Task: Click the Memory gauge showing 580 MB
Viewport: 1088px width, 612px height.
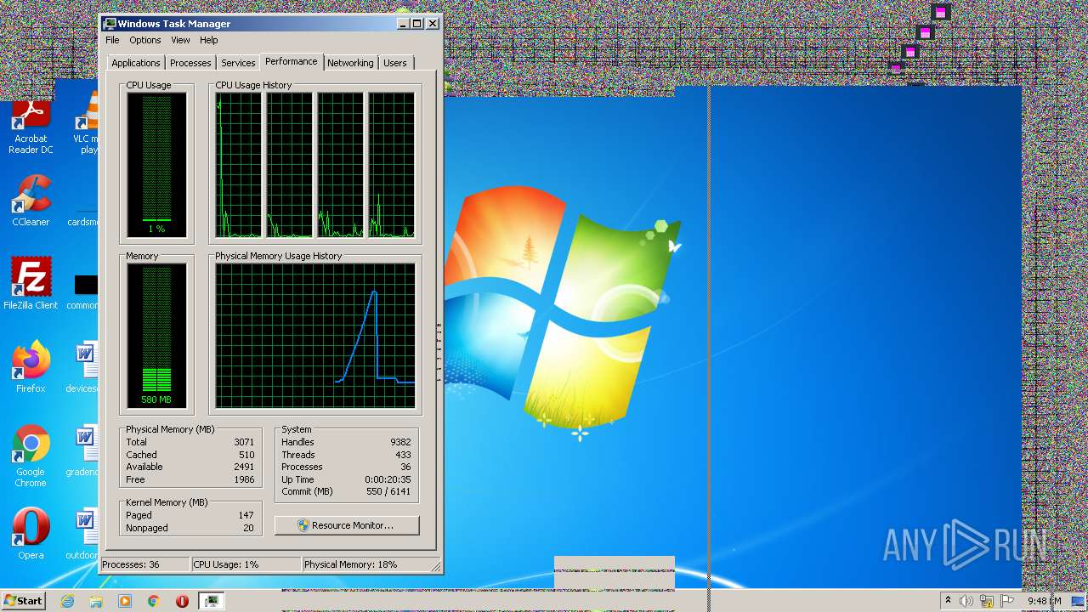Action: click(x=156, y=336)
